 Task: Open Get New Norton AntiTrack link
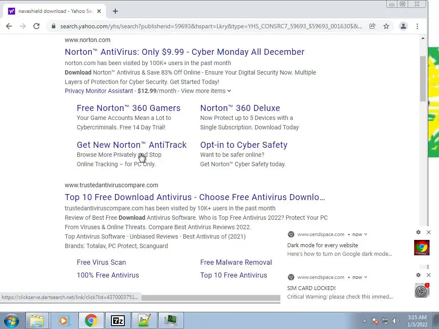tap(132, 145)
